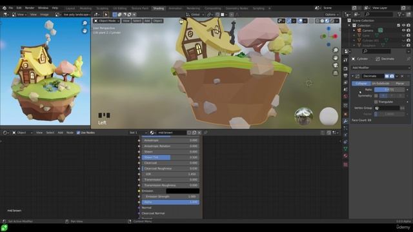Open shader editor Node menu
Viewport: 413px width, 232px height.
click(70, 133)
